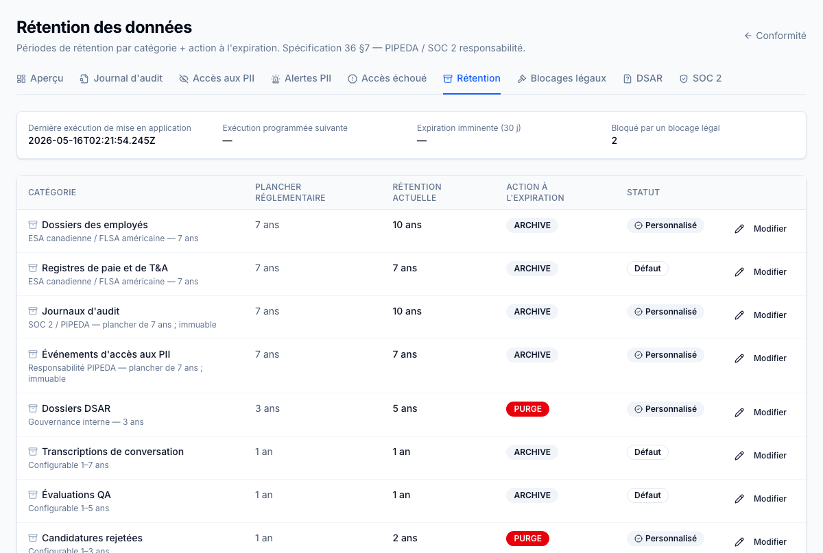
Task: Click the PURGE badge in Dossiers DSAR row
Action: click(x=527, y=409)
